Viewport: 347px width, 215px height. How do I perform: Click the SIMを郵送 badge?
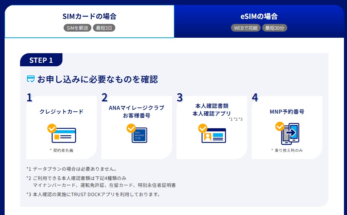[x=77, y=28]
